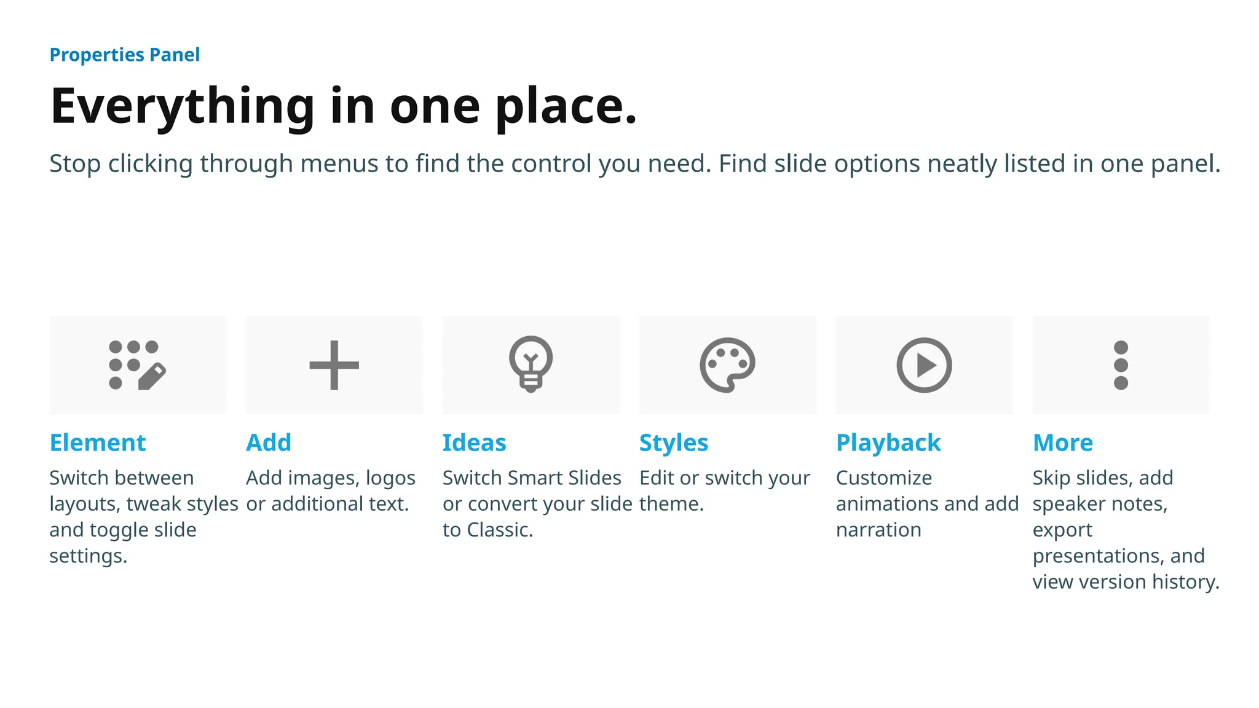Click the Add heading text
The height and width of the screenshot is (708, 1259).
click(269, 442)
